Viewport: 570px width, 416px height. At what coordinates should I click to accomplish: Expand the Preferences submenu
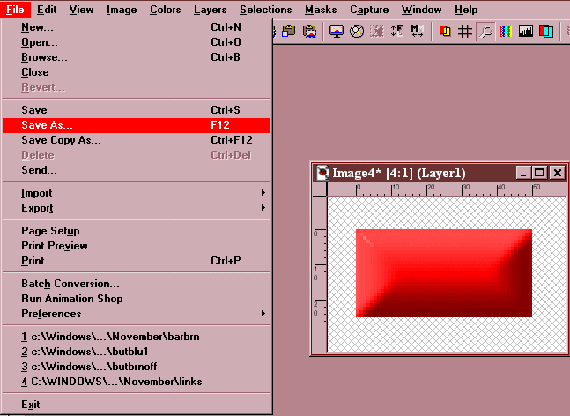[x=137, y=314]
